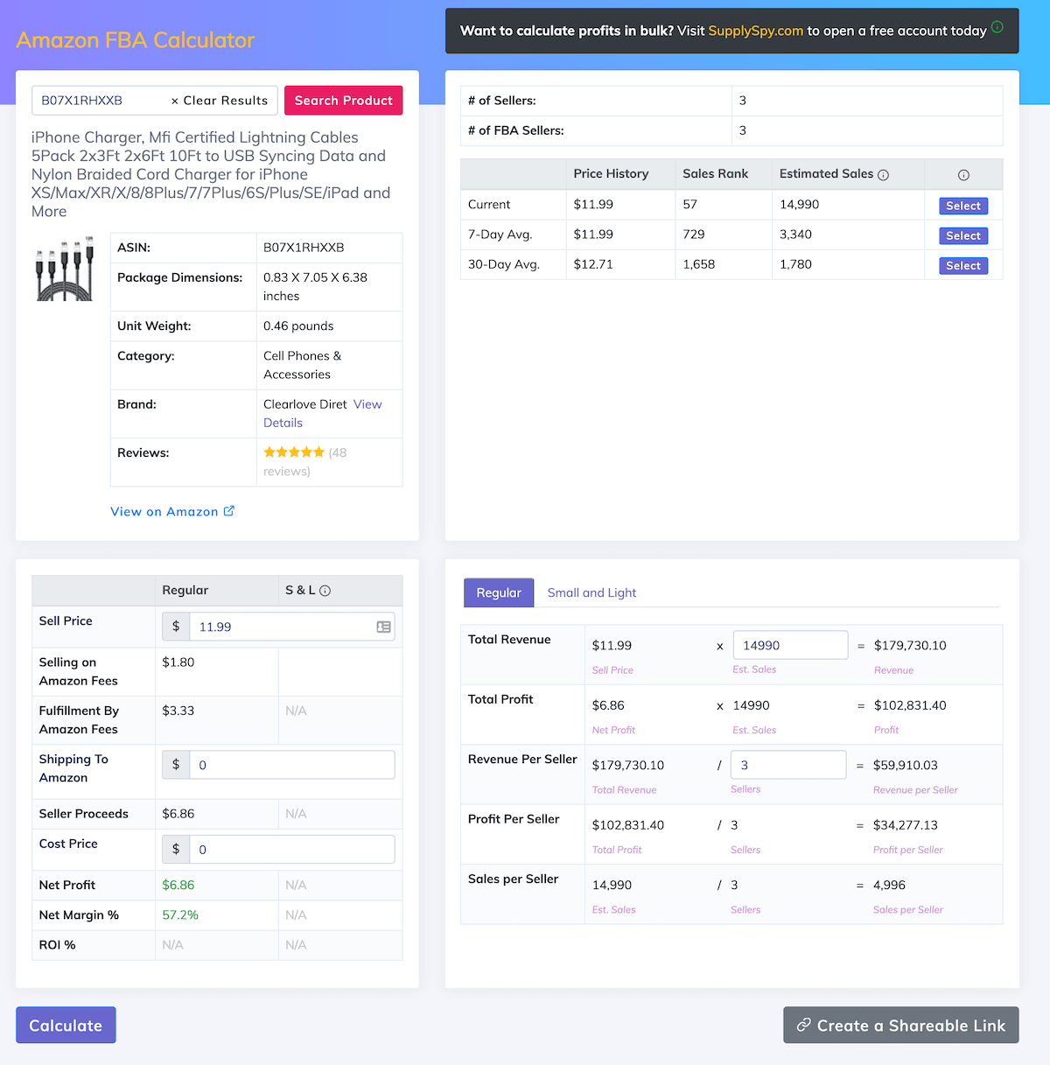
Task: Click the Est. Sales input showing 14990
Action: pyautogui.click(x=790, y=645)
